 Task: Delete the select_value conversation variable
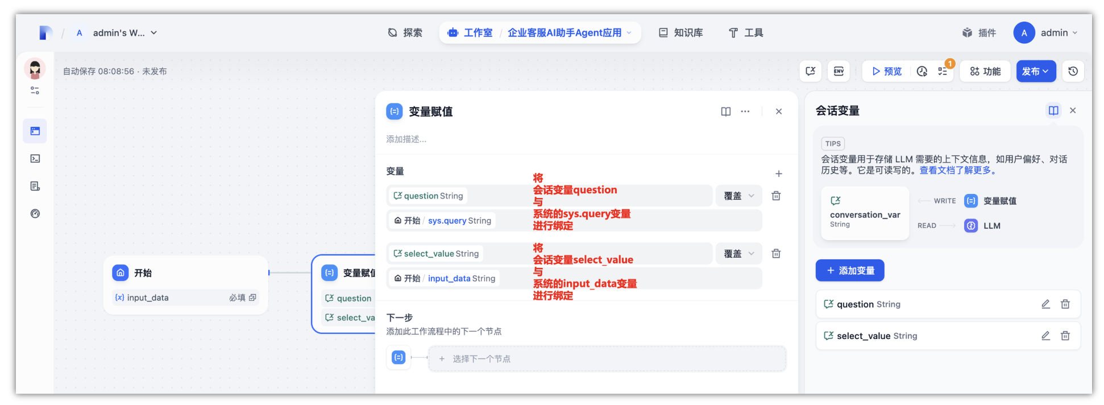[1065, 336]
